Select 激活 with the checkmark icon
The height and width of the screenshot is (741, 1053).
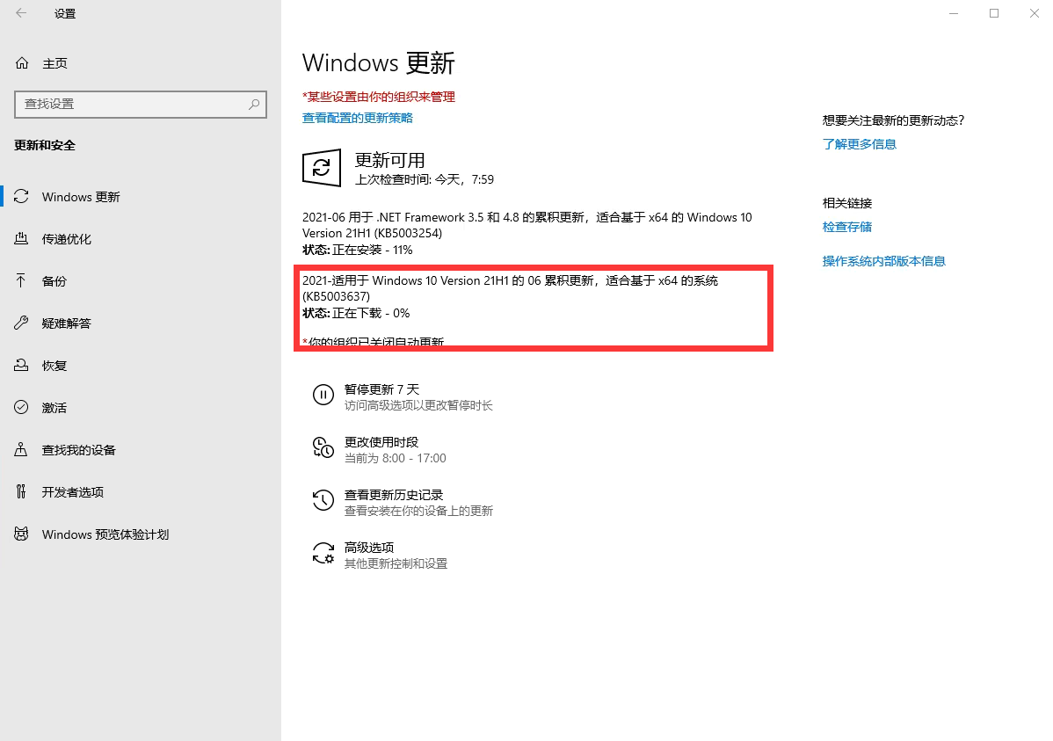click(x=22, y=407)
